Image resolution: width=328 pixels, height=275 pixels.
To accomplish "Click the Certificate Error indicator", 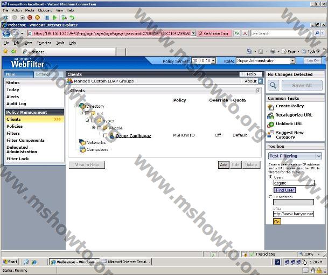I will click(214, 33).
